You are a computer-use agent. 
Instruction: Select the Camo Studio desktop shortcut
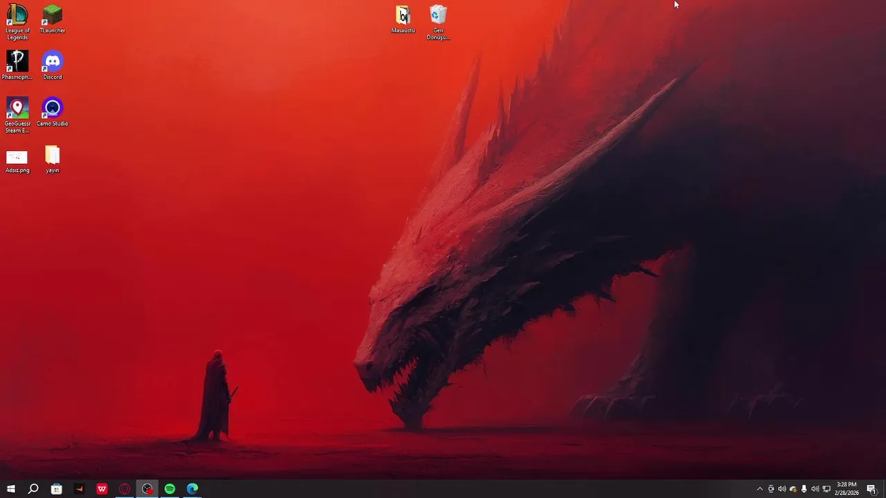click(x=53, y=111)
